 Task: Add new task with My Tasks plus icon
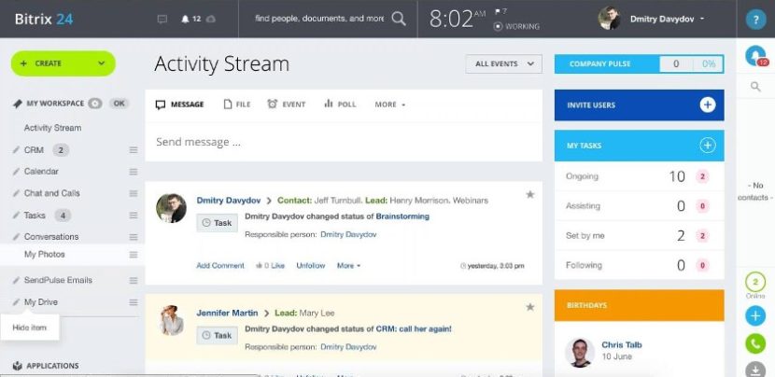pyautogui.click(x=708, y=145)
